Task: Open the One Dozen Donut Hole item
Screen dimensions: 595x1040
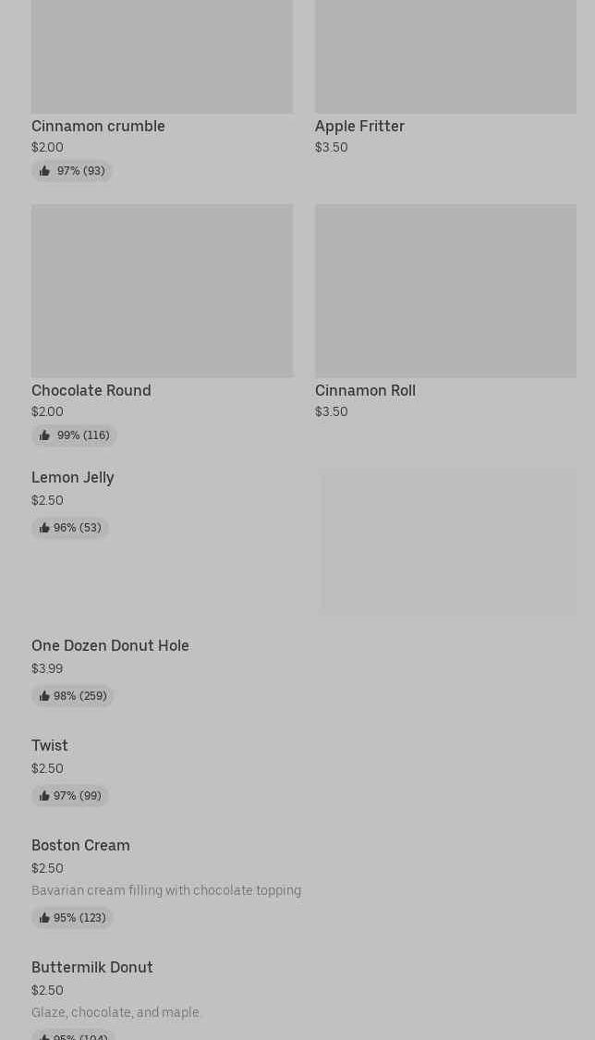Action: point(110,645)
